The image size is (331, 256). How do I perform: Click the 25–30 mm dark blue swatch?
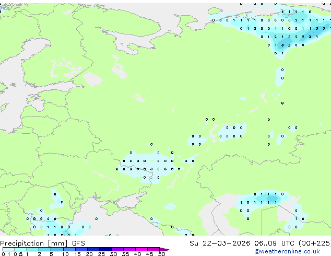[x=105, y=249]
